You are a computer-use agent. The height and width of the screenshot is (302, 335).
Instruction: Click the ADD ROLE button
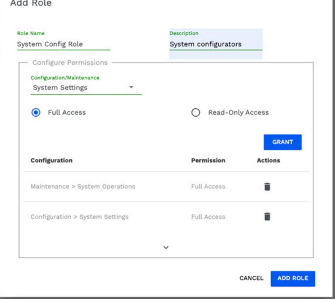[293, 278]
